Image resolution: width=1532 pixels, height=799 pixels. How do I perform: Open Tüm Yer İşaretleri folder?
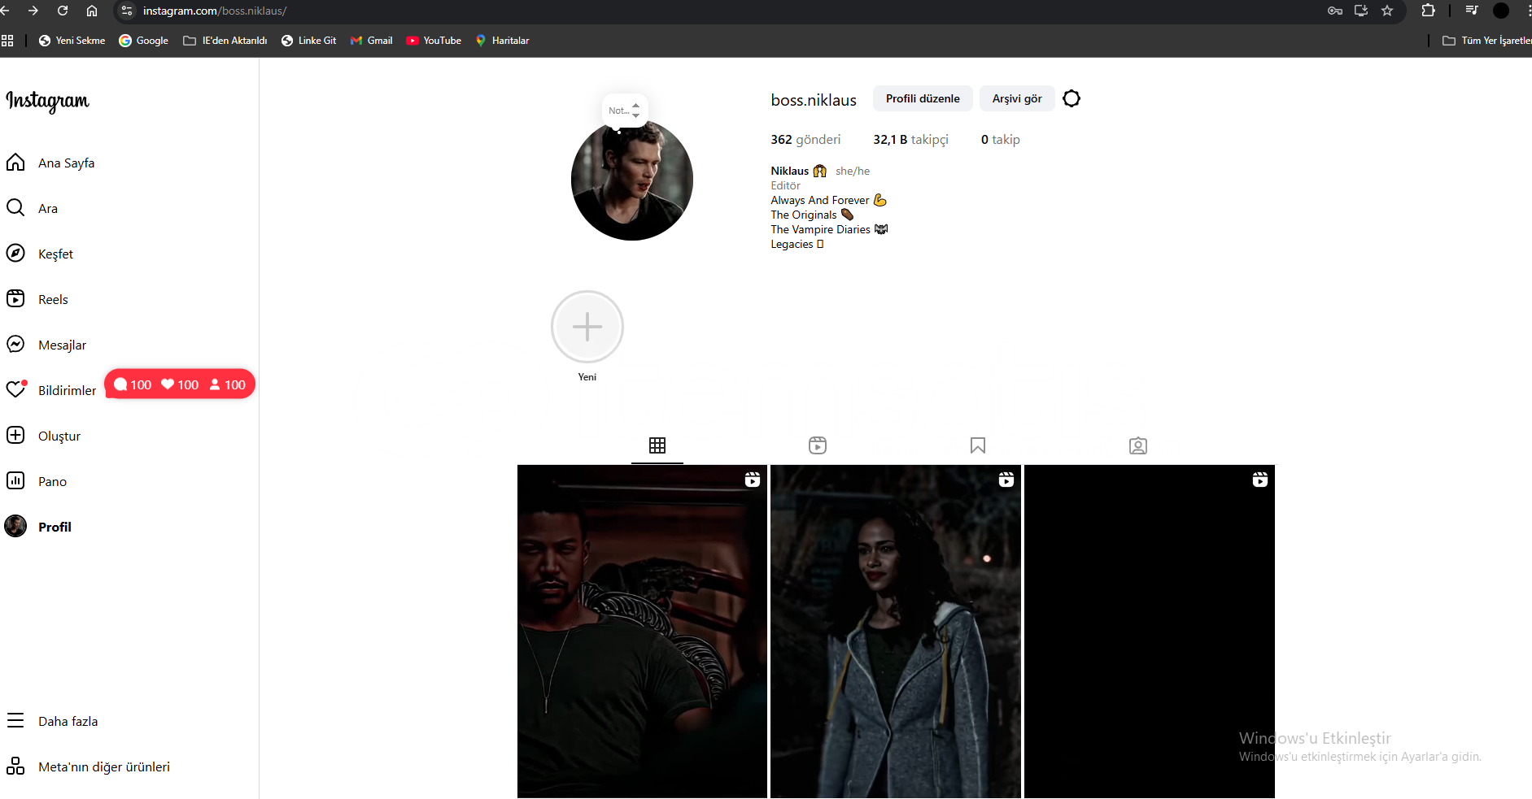tap(1486, 41)
